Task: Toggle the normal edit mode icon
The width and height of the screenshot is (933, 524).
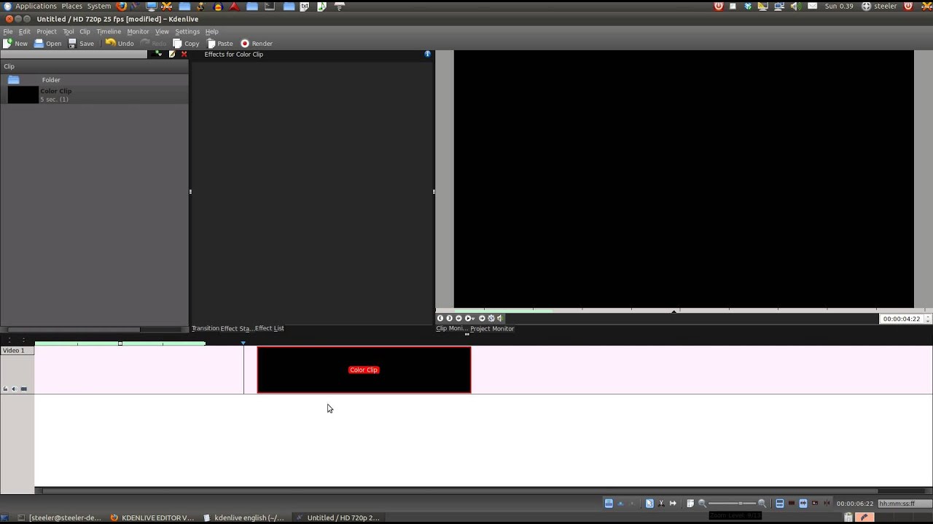Action: [609, 503]
